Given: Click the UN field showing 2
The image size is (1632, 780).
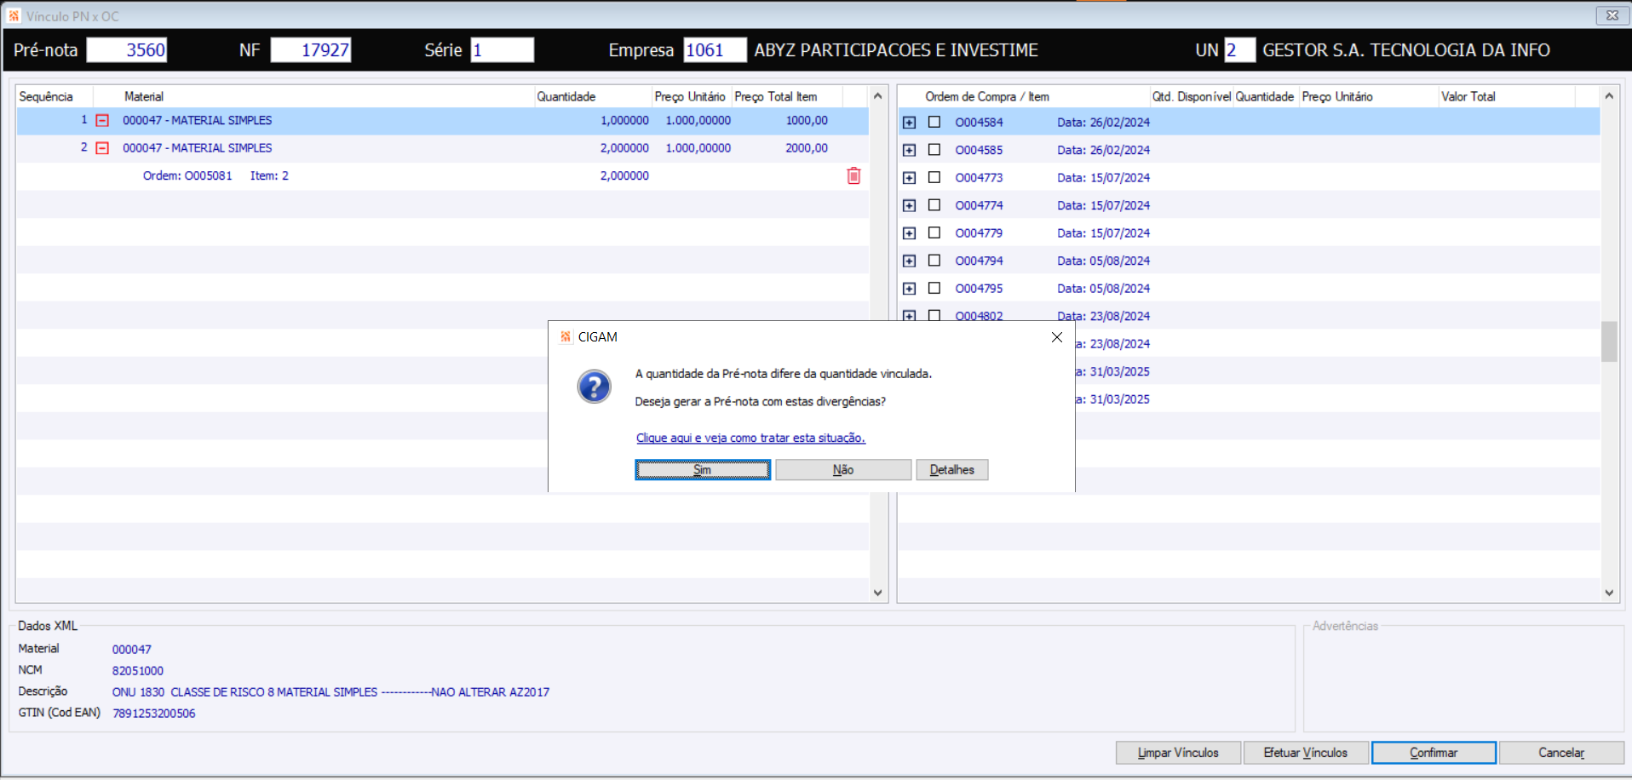Looking at the screenshot, I should coord(1239,50).
